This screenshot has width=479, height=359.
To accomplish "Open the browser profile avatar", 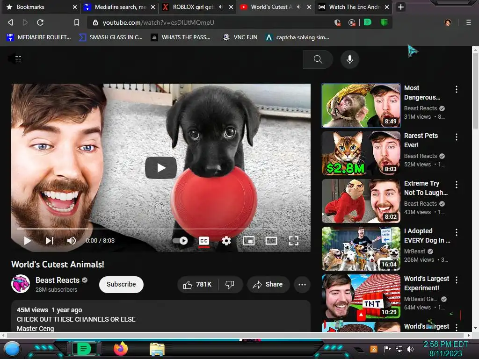I will pos(448,22).
